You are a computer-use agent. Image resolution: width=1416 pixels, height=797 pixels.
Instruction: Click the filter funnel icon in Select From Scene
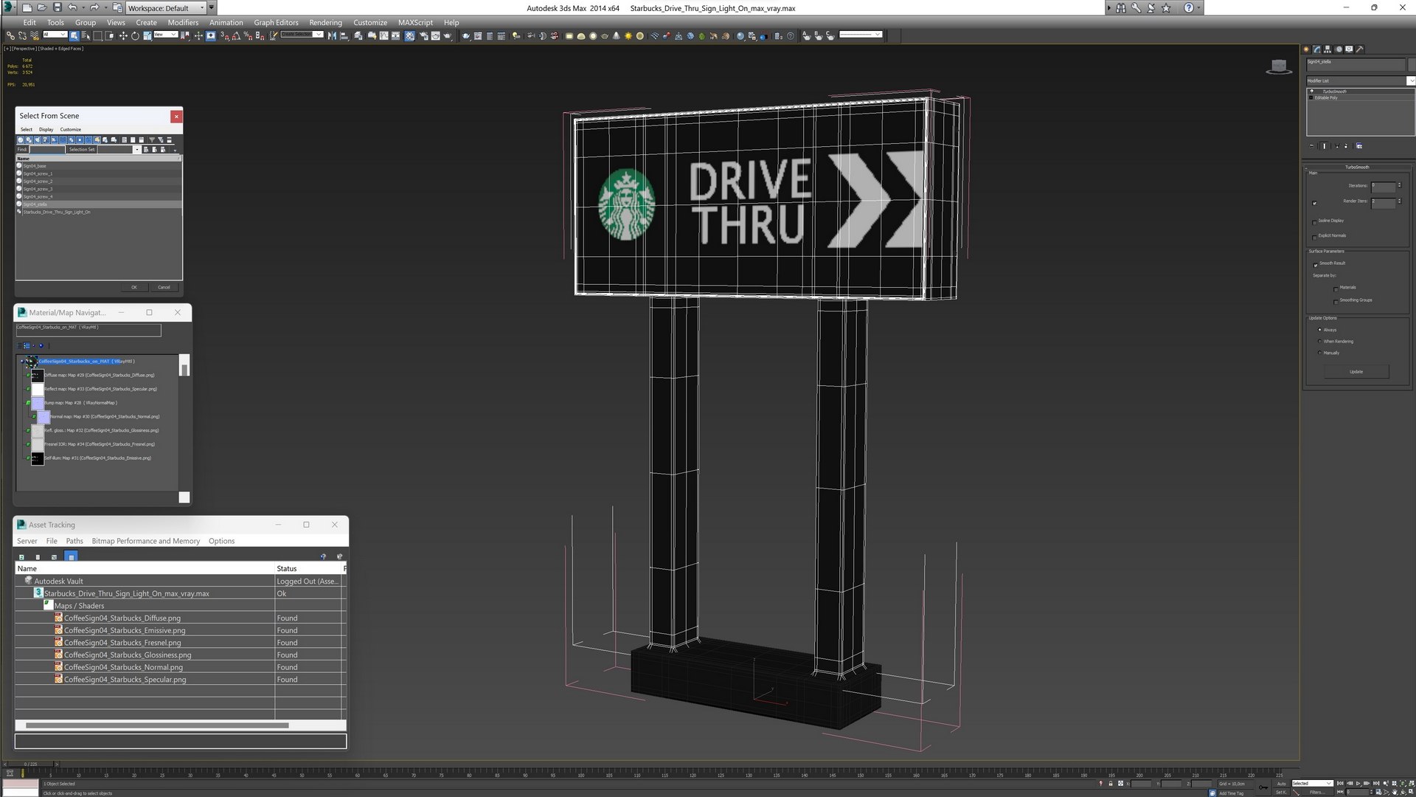tap(152, 139)
